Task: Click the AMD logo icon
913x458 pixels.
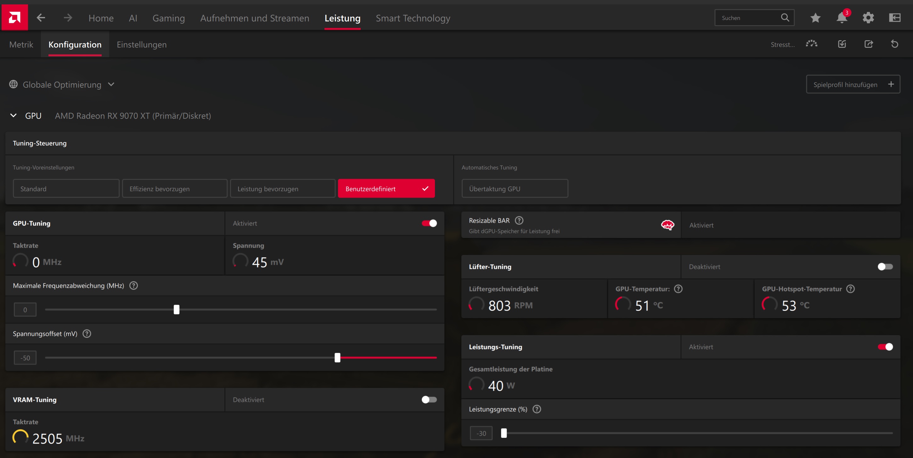Action: [x=14, y=17]
